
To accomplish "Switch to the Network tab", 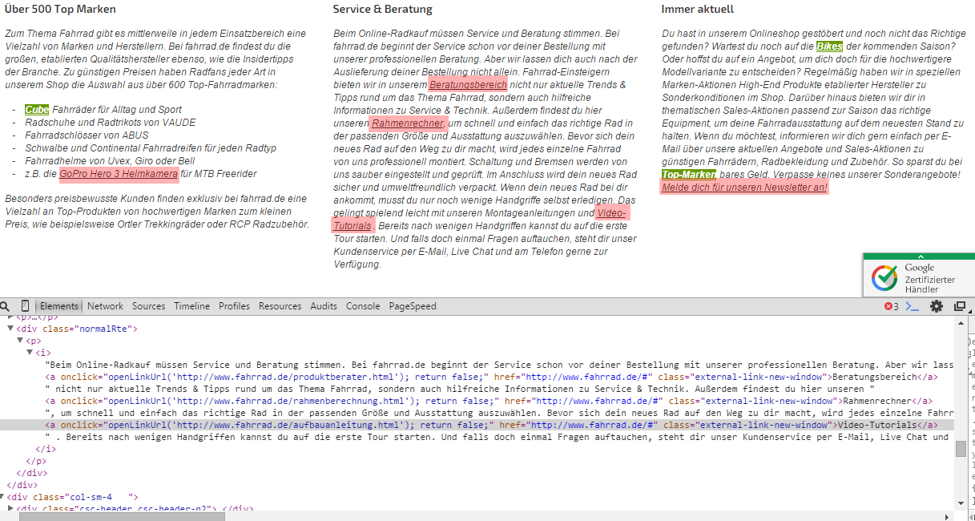I will click(105, 306).
